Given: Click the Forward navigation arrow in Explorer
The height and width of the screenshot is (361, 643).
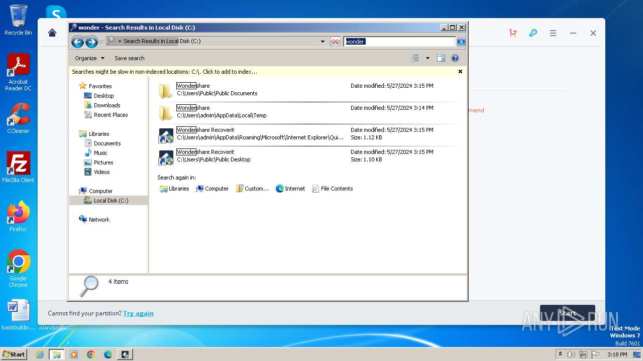Looking at the screenshot, I should 91,42.
